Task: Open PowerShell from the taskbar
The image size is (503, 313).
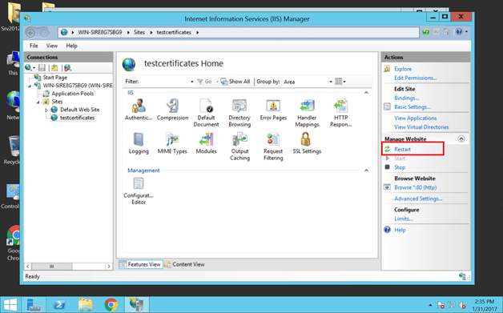Action: [60, 304]
